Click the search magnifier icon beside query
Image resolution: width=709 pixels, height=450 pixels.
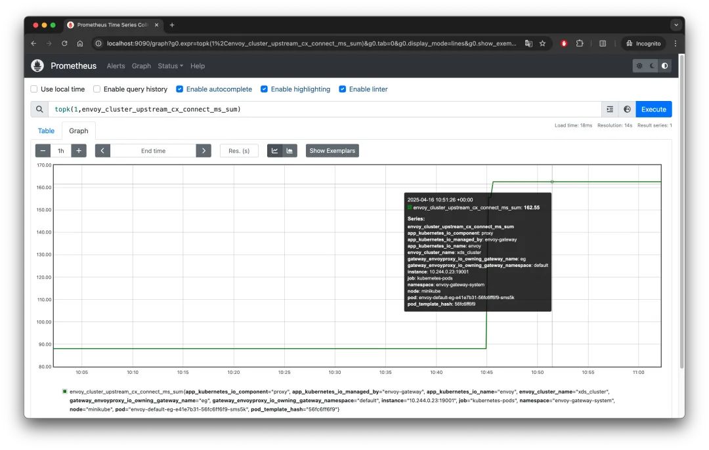(x=40, y=110)
